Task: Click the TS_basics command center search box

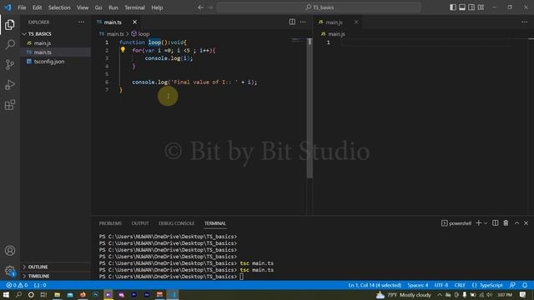Action: point(319,7)
